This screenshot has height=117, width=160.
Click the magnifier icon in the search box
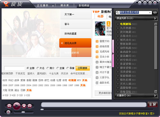coord(117,12)
